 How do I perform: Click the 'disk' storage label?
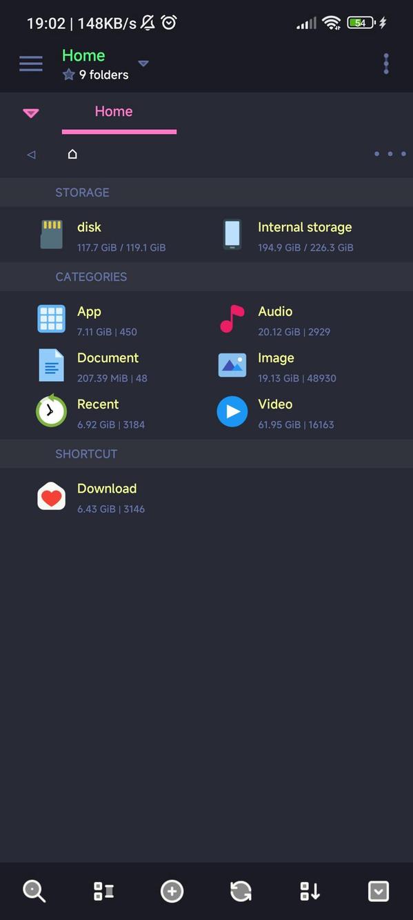89,227
